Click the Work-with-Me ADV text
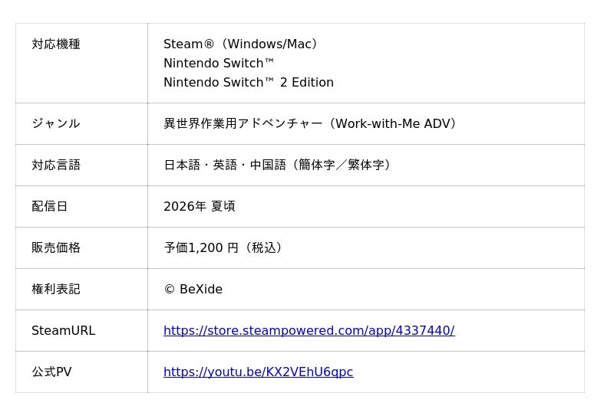Screen dimensions: 614x416 coord(393,124)
